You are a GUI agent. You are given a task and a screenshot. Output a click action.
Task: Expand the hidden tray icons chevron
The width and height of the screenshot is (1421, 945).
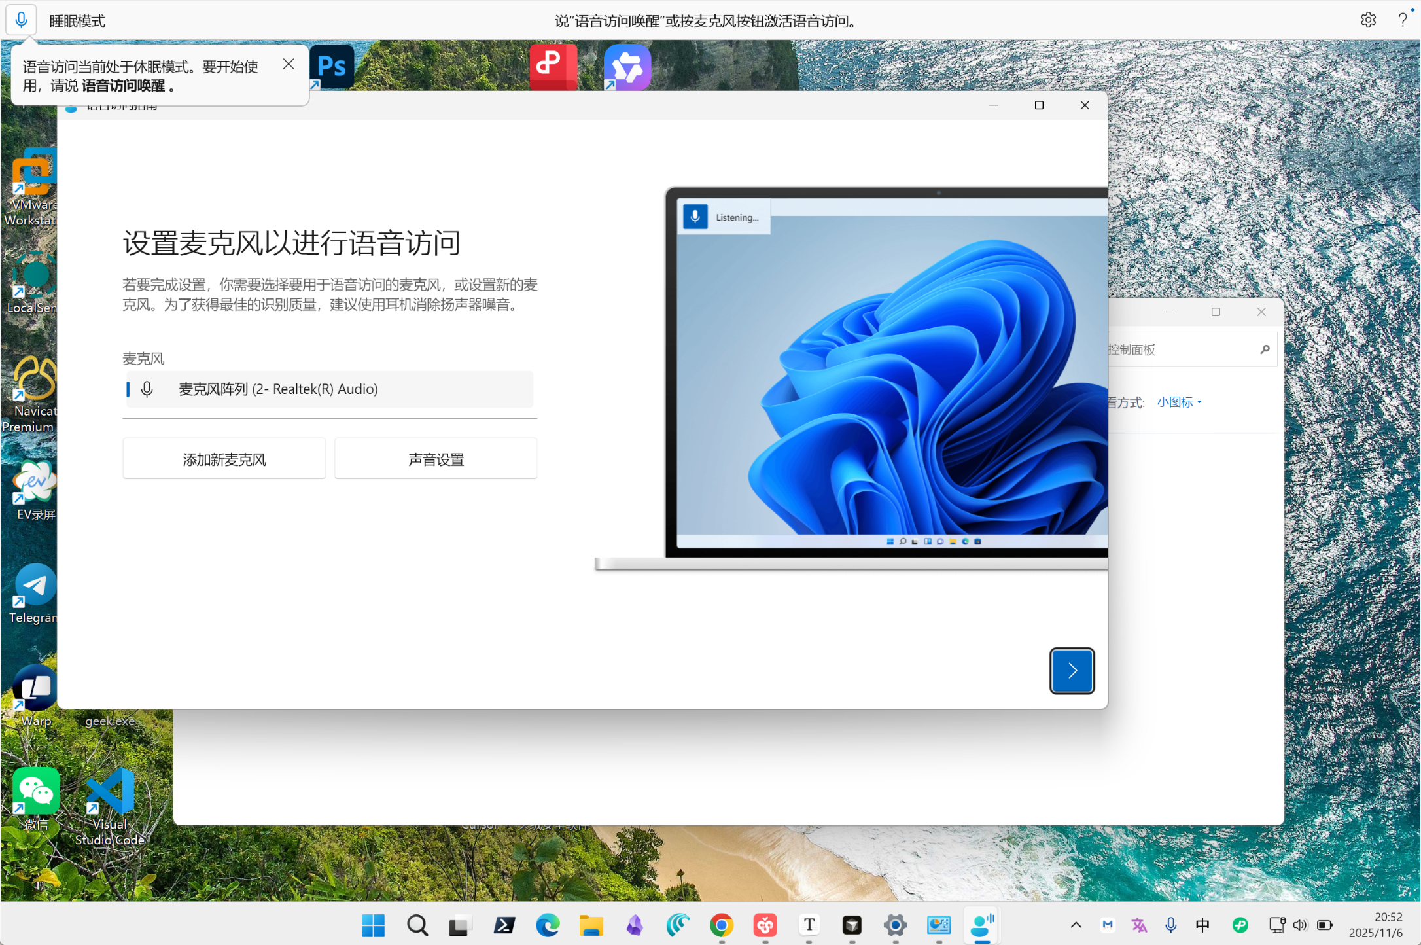[x=1076, y=925]
